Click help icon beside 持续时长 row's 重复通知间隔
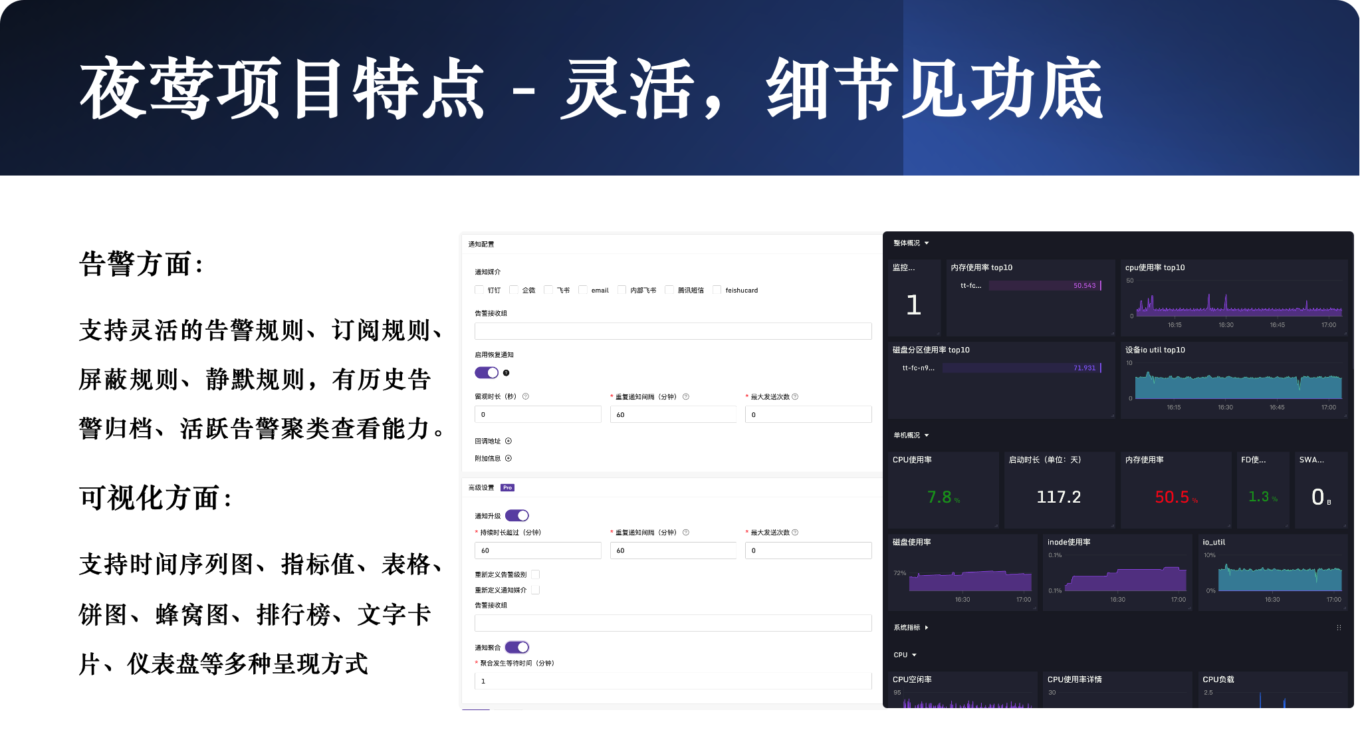The image size is (1360, 746). tap(686, 533)
